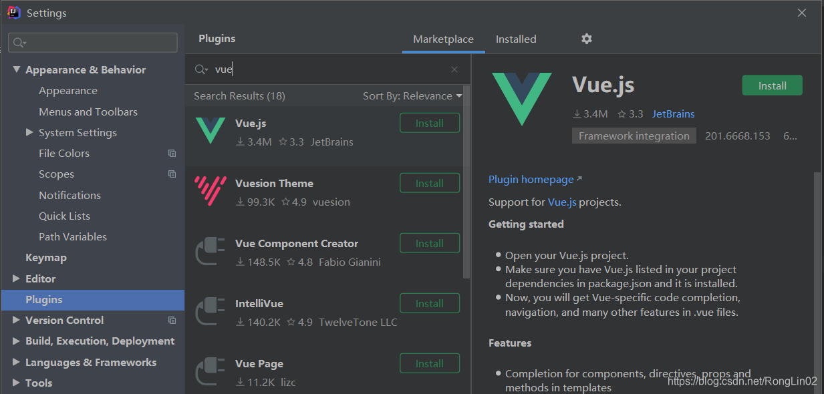Click the Features heading
The height and width of the screenshot is (394, 824).
[510, 343]
